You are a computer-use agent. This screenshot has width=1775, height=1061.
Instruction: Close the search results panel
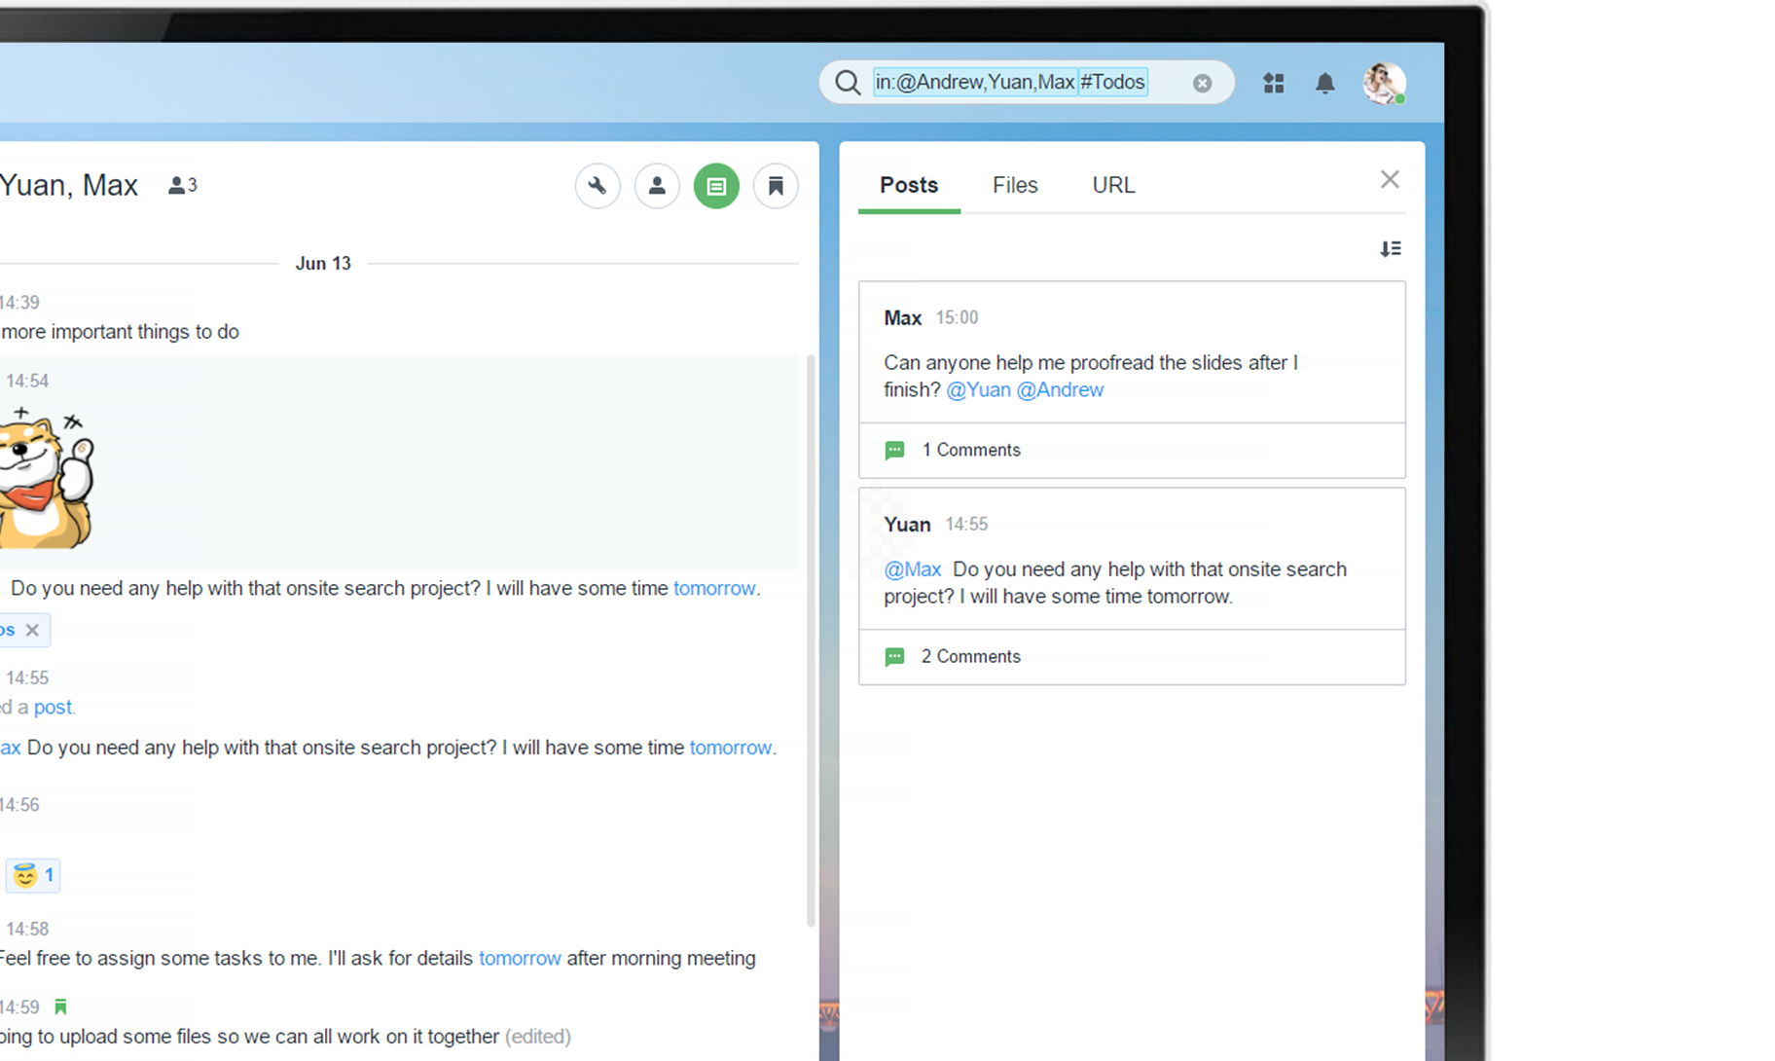(1390, 179)
